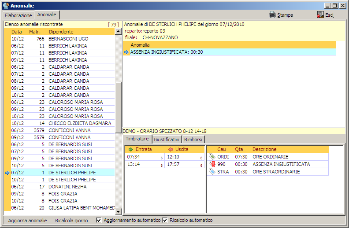Screen dimensions: 349x228
Task: Click the red icon beside cause 990
Action: [x=212, y=164]
